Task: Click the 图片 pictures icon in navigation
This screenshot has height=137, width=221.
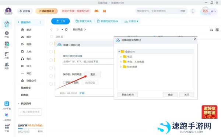Action: point(22,37)
